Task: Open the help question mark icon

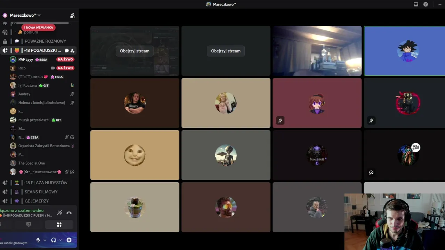Action: [x=426, y=4]
